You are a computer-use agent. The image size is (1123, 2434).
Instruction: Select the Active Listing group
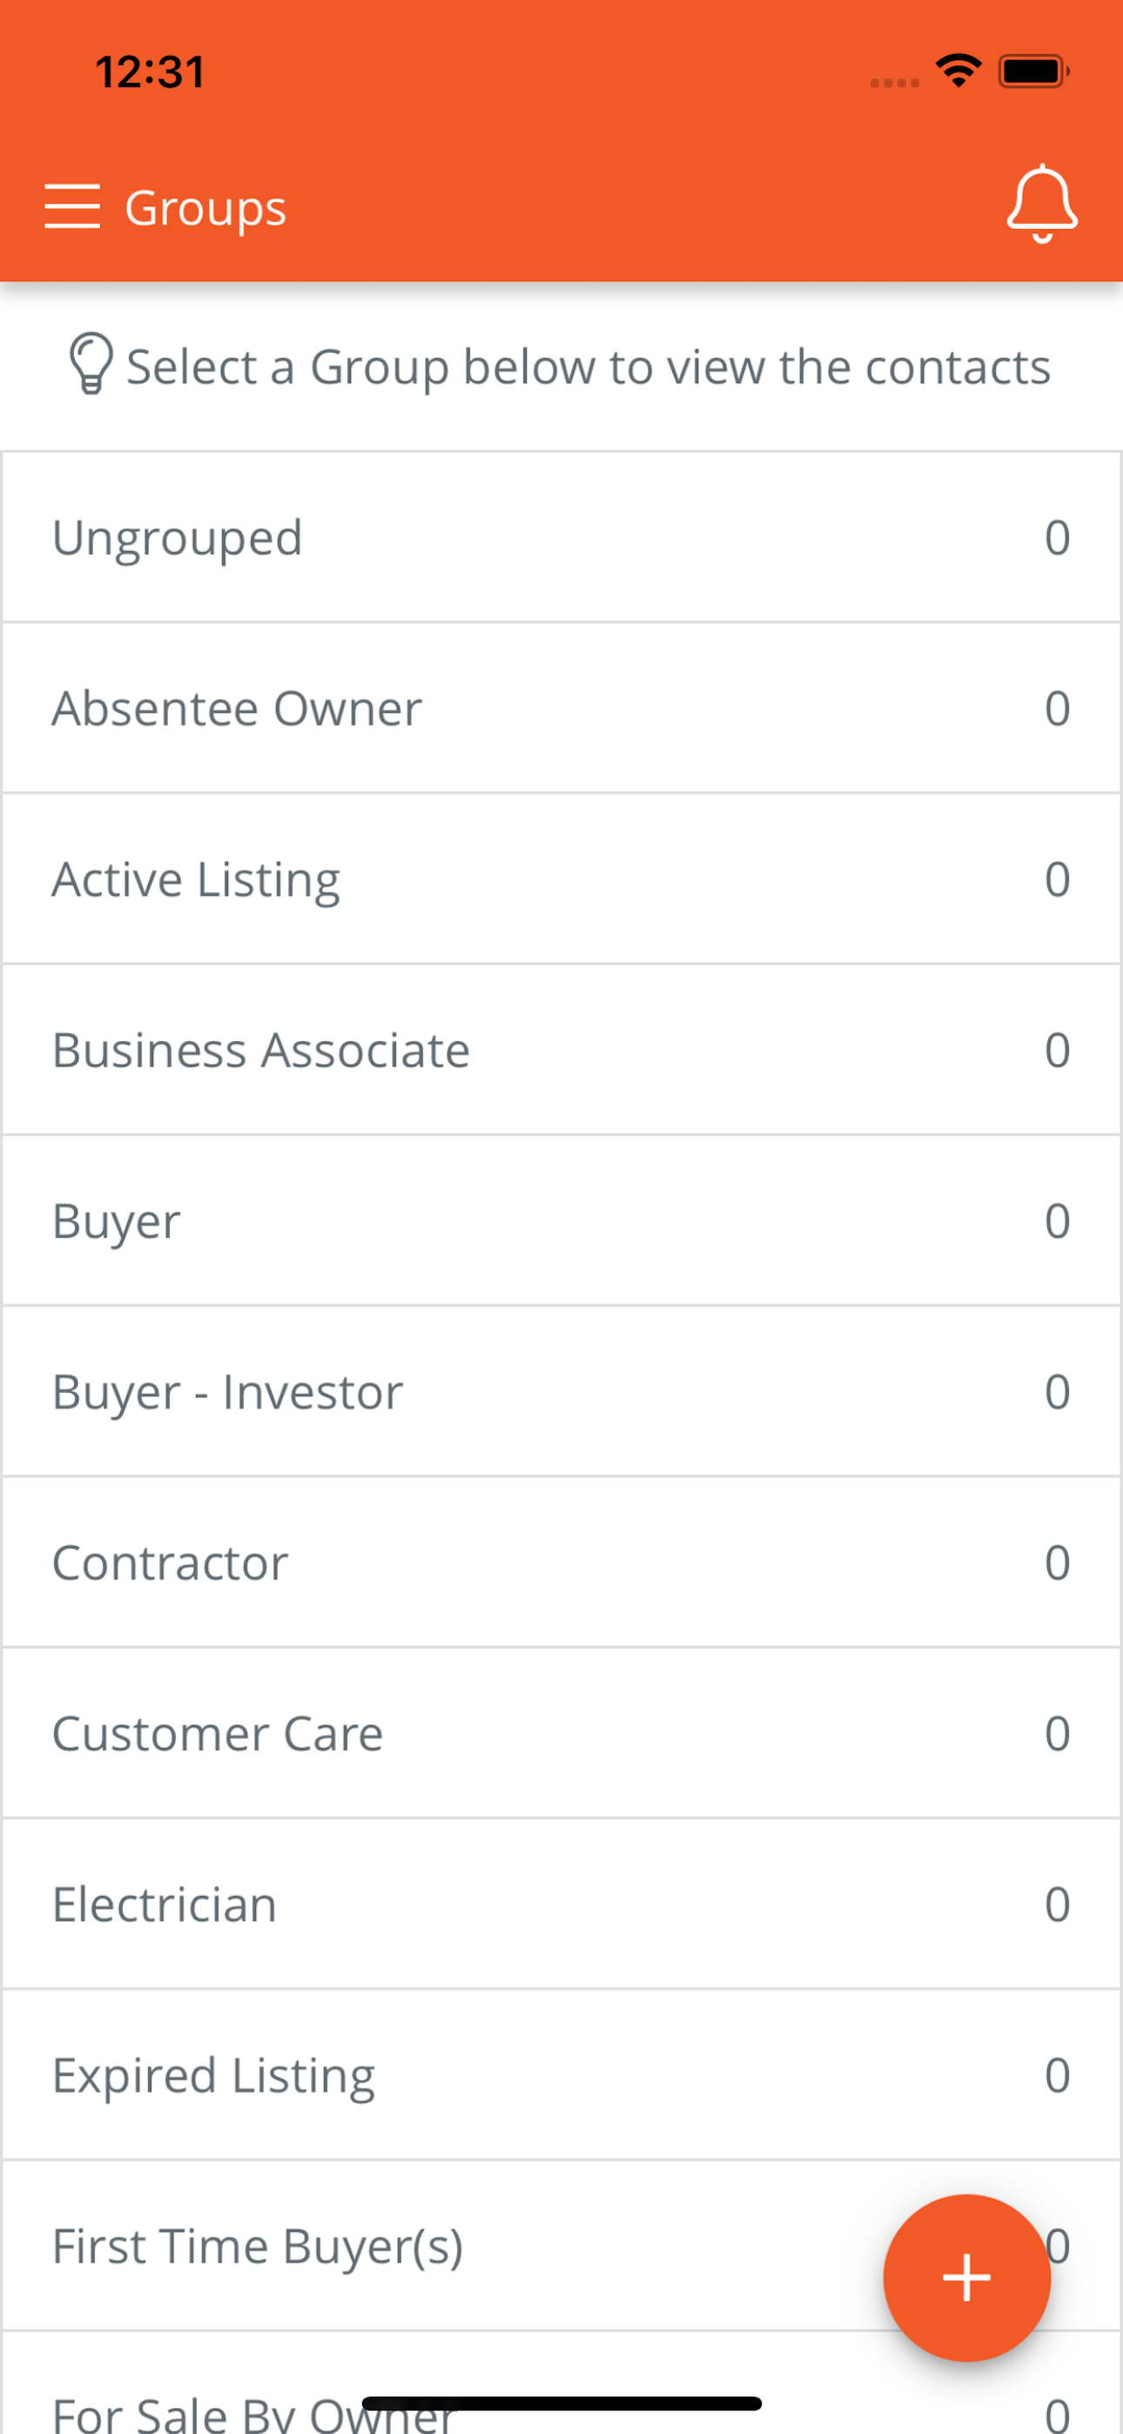(x=561, y=880)
